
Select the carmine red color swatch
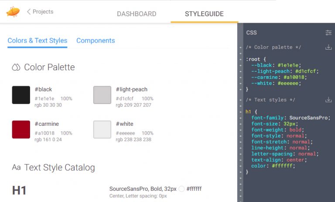point(21,129)
